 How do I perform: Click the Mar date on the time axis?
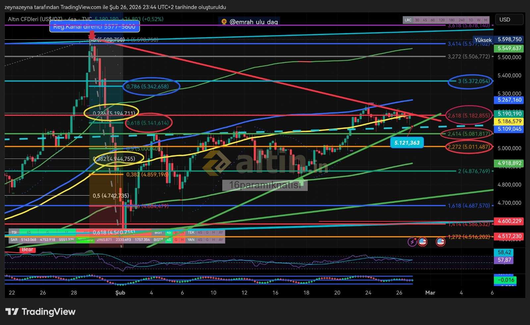[430, 293]
